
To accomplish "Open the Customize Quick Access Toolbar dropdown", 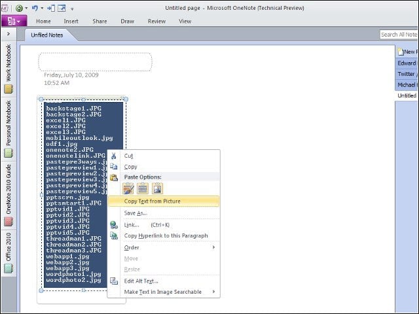I will 72,9.
